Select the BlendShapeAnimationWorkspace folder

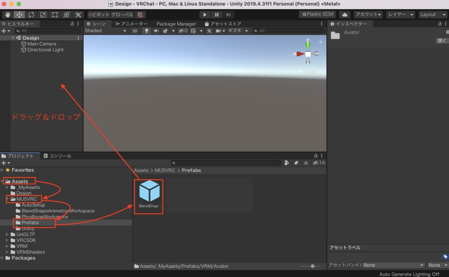55,211
